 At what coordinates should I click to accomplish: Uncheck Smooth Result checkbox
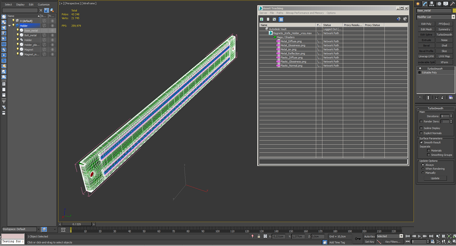click(x=421, y=142)
